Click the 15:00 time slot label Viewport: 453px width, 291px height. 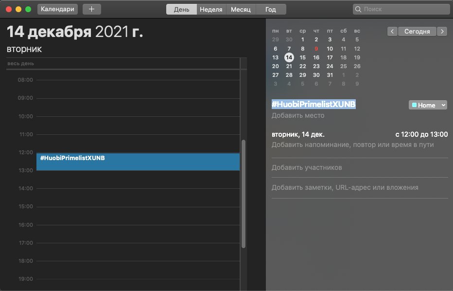[x=25, y=206]
